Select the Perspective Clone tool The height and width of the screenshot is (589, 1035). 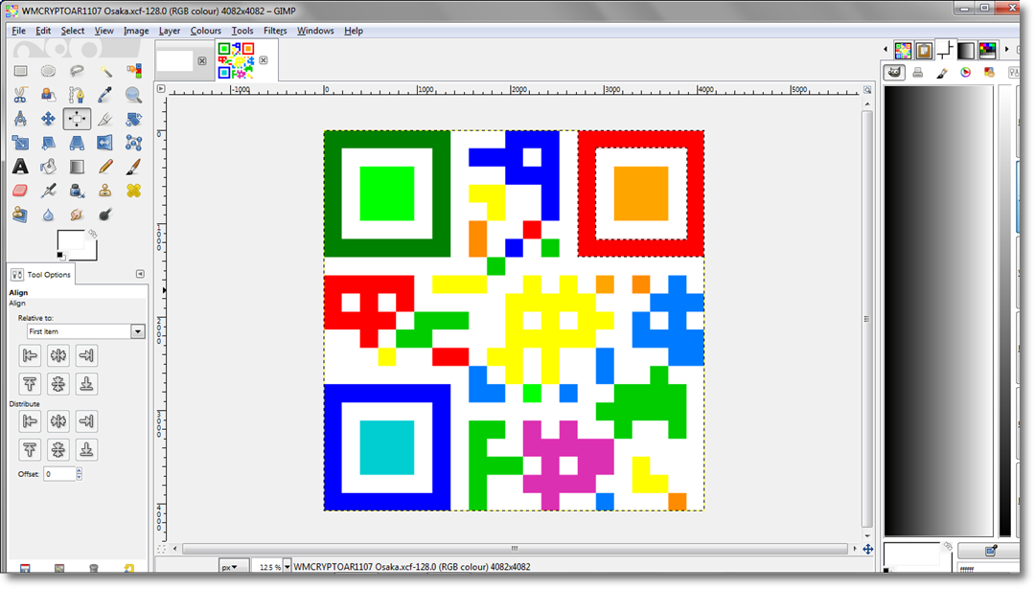[20, 215]
